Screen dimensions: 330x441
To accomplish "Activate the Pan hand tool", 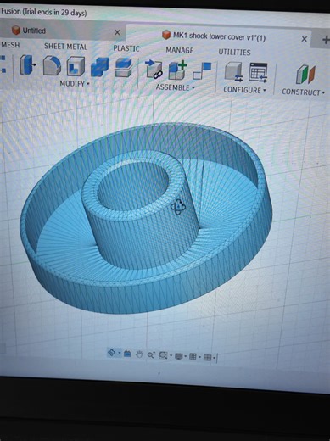I will 139,354.
